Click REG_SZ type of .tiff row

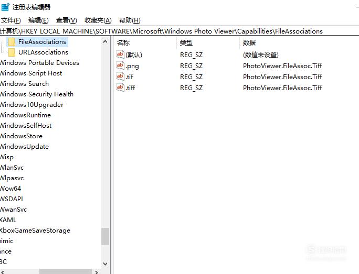point(192,88)
